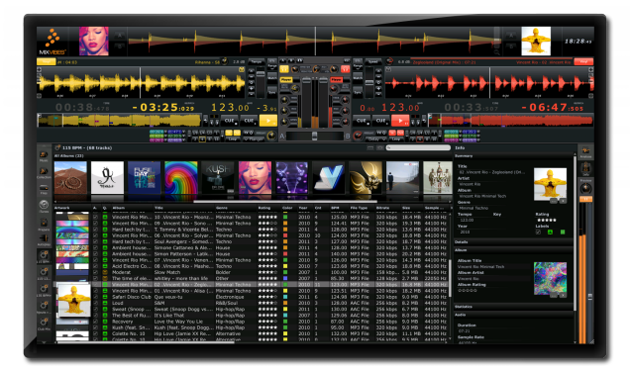Click the red play button on deck B
Image resolution: width=630 pixels, height=372 pixels.
pyautogui.click(x=400, y=120)
